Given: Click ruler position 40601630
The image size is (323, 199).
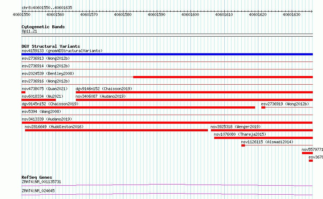Looking at the screenshot, I should click(x=292, y=14).
